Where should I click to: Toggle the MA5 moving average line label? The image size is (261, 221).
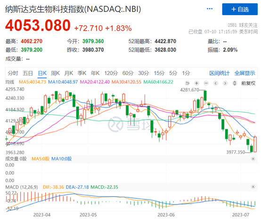coord(33,82)
